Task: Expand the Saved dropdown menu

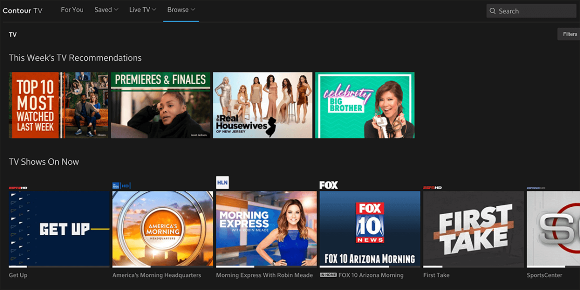Action: pyautogui.click(x=106, y=10)
